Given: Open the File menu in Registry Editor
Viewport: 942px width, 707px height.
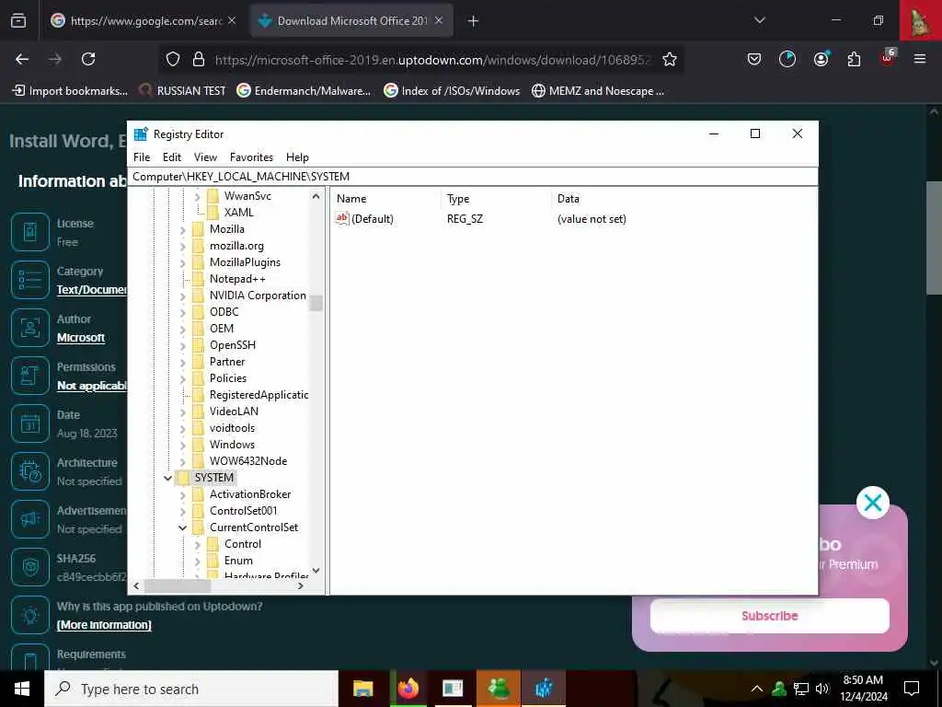Looking at the screenshot, I should coord(142,156).
